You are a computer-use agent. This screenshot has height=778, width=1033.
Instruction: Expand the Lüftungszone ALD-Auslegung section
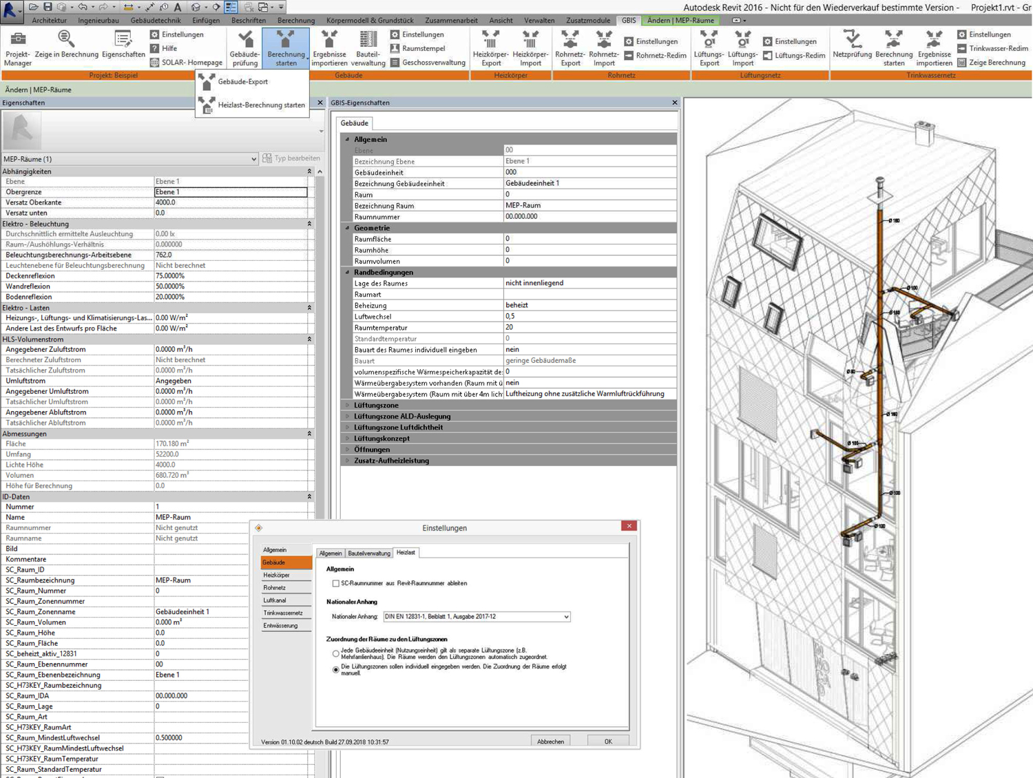(x=347, y=417)
